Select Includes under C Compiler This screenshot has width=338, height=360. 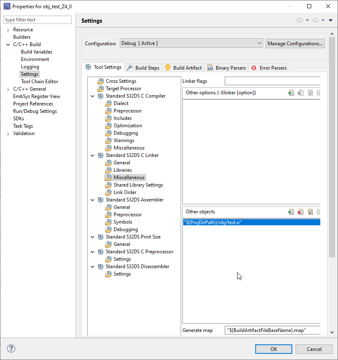[123, 118]
